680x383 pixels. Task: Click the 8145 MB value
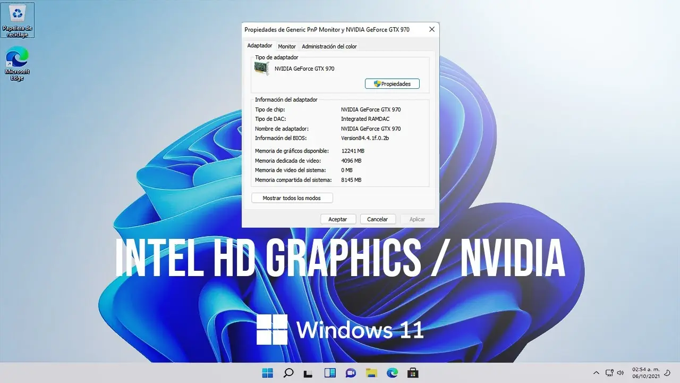351,180
